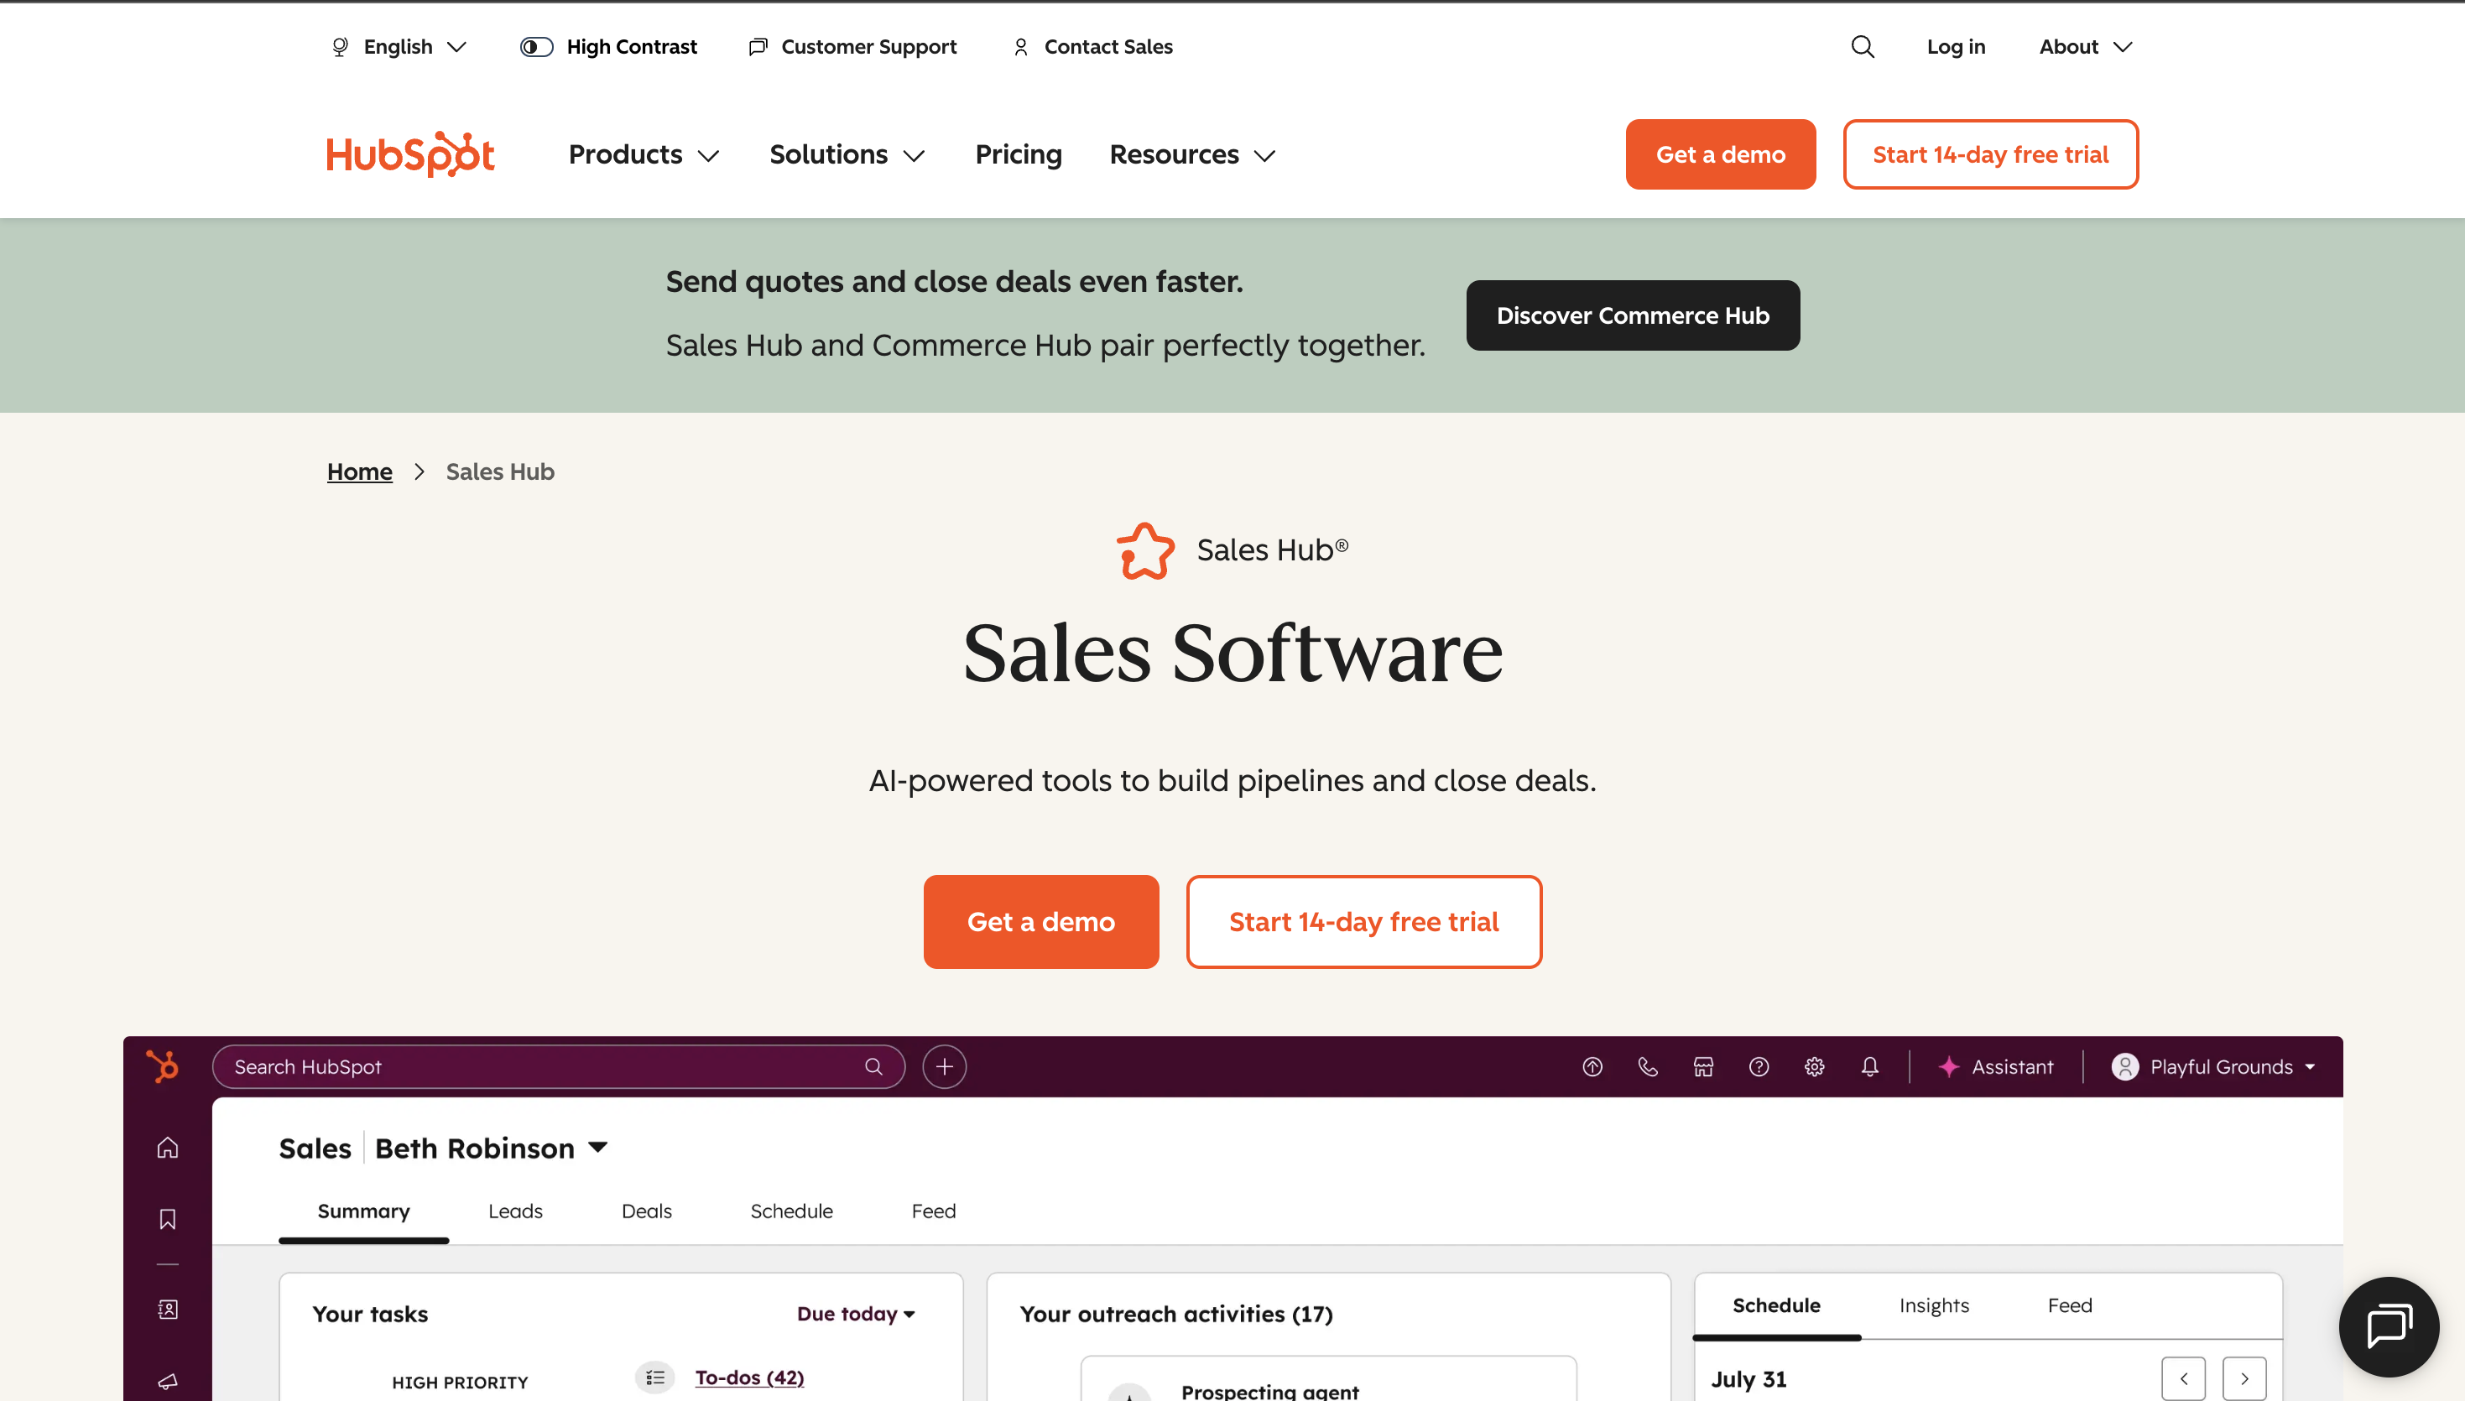This screenshot has width=2465, height=1401.
Task: Click the Contact Sales person icon
Action: [1021, 46]
